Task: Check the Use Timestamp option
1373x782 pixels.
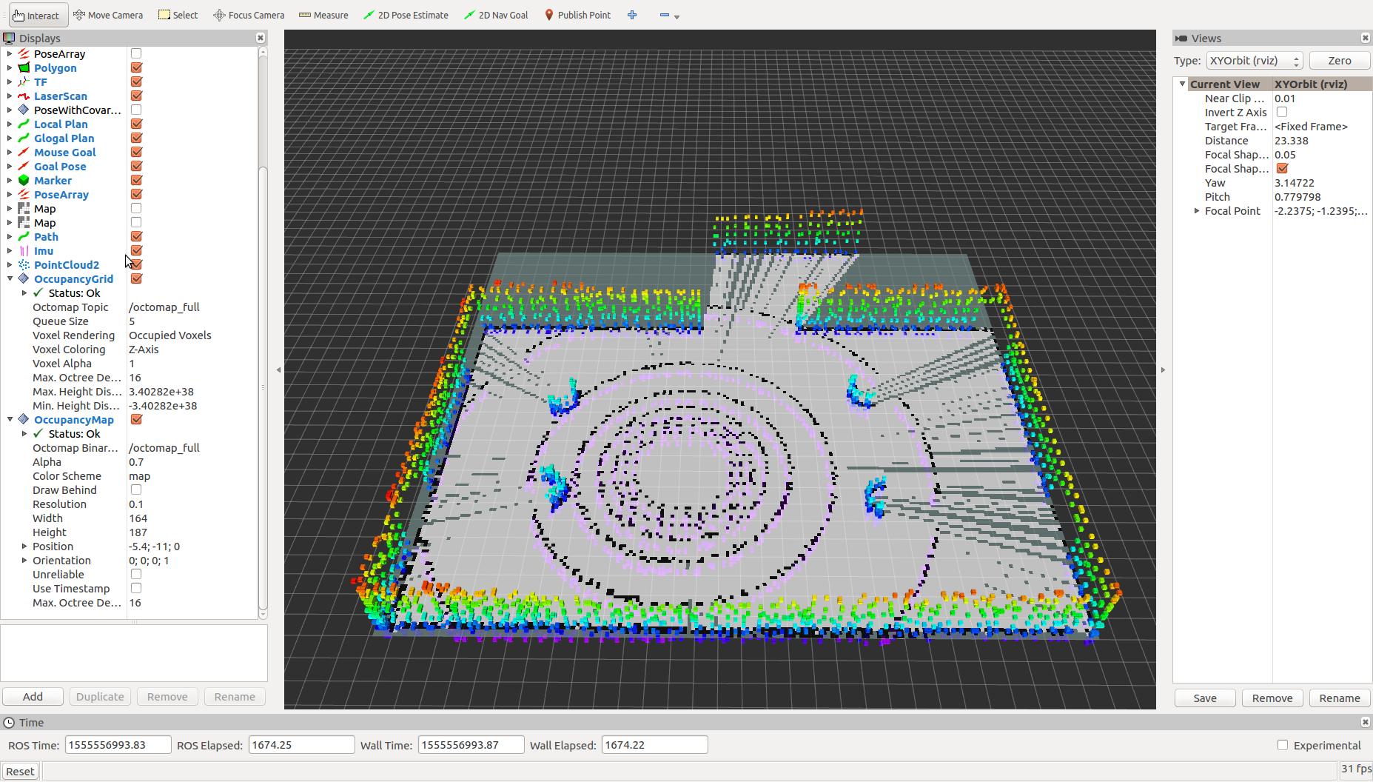Action: (136, 588)
